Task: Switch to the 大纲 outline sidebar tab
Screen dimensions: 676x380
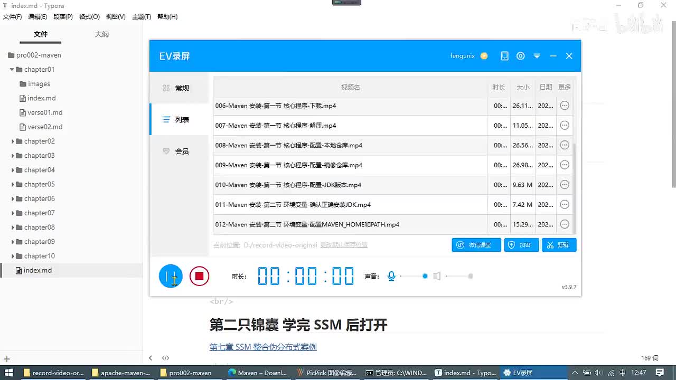Action: pyautogui.click(x=102, y=34)
